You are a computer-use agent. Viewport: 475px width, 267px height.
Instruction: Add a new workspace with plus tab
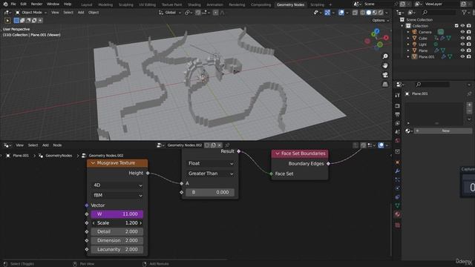point(330,4)
